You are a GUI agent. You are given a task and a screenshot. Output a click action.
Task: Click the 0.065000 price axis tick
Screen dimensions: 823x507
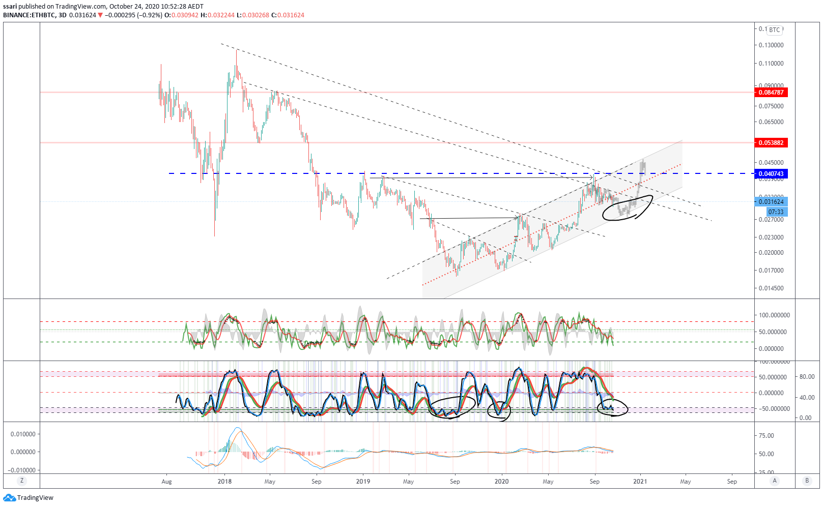click(x=771, y=122)
